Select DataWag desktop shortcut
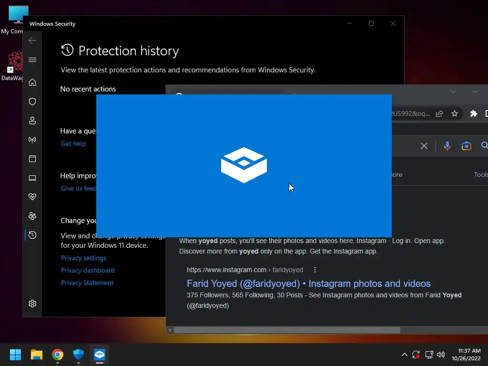The image size is (488, 366). 12,66
